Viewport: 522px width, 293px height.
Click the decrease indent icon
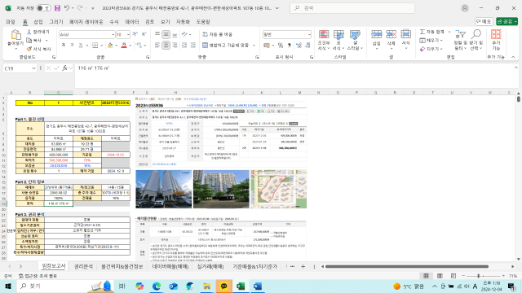(184, 46)
